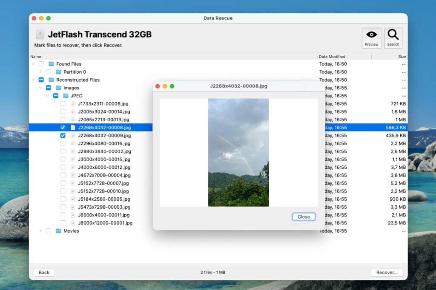
Task: Click file icon of J5473x7298-00003.jpg
Action: tap(73, 207)
